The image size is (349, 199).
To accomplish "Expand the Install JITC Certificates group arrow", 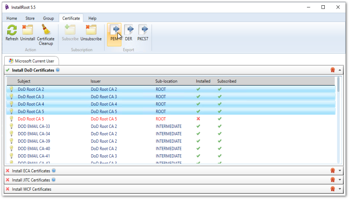I will [340, 180].
